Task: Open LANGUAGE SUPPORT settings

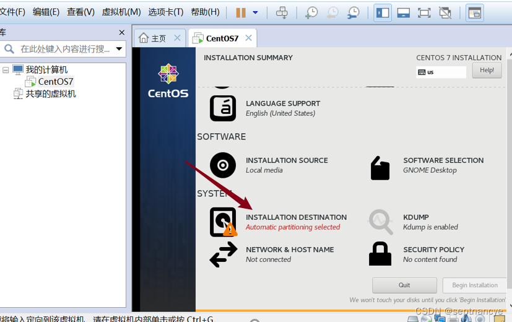Action: [283, 108]
